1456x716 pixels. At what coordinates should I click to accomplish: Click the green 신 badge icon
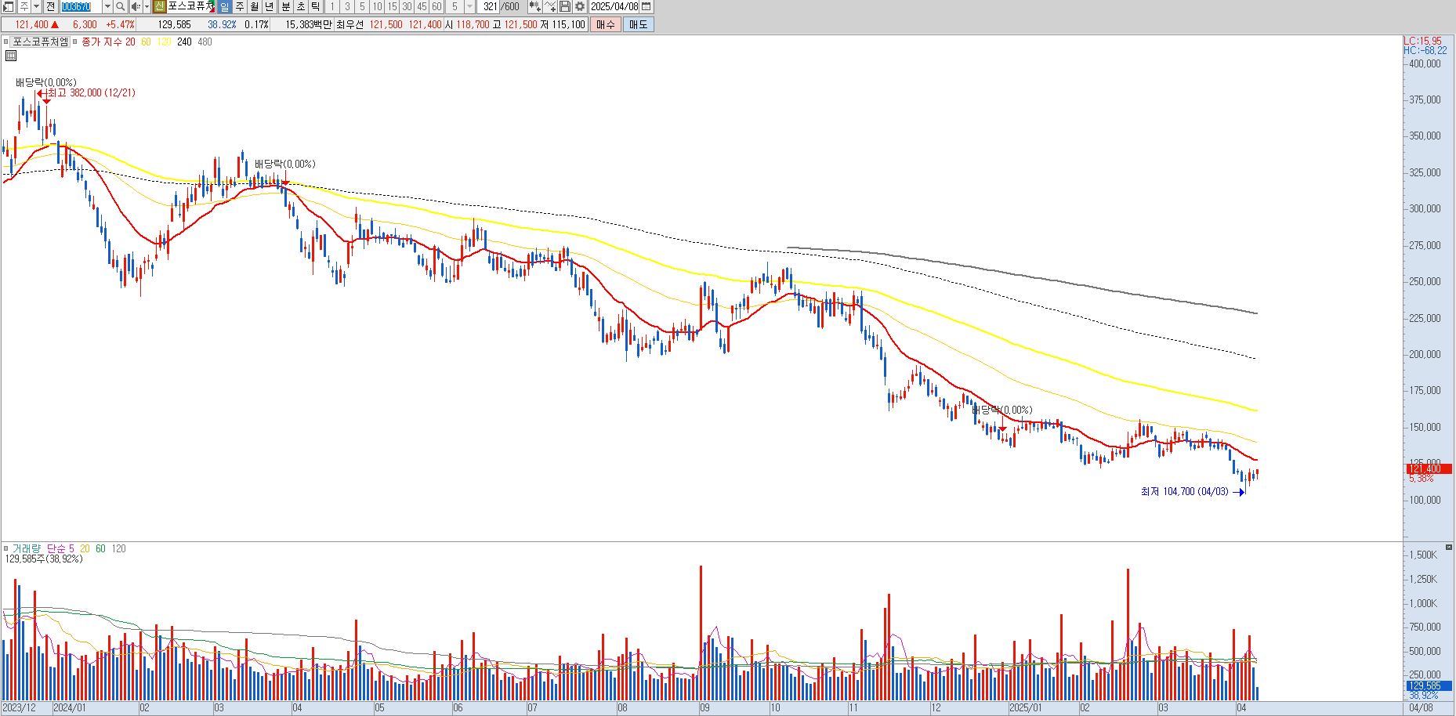(x=160, y=6)
